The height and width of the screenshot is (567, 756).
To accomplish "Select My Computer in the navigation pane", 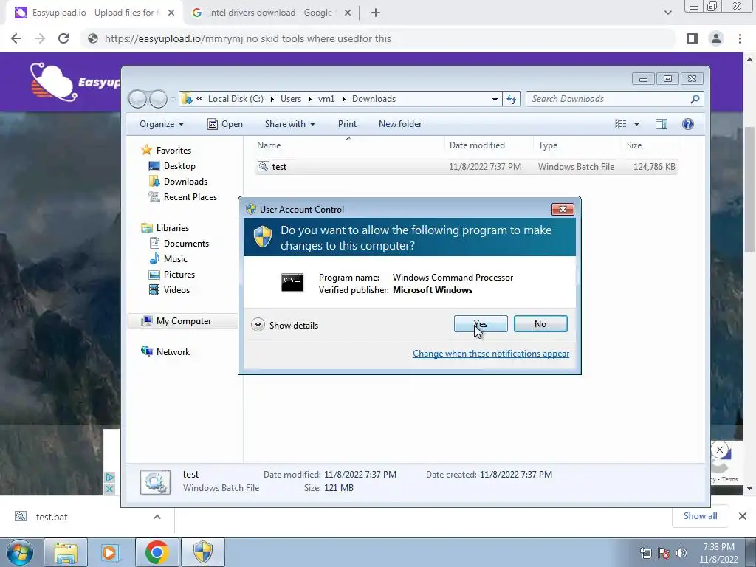I will pos(176,321).
